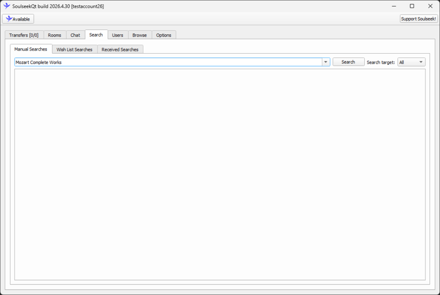This screenshot has height=295, width=440.
Task: Open the Options tab
Action: [164, 35]
